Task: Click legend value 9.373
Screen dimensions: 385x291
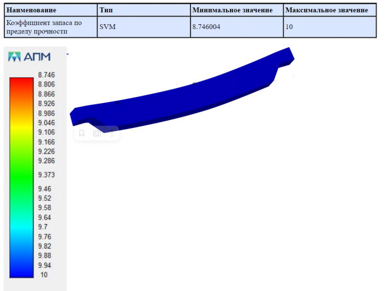Action: tap(47, 175)
